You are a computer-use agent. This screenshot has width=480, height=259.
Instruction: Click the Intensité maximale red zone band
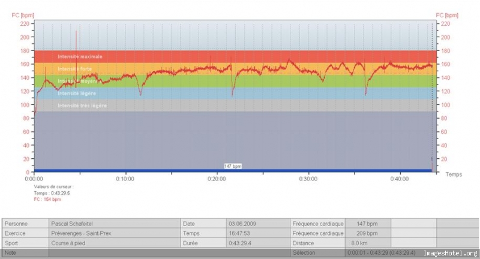click(235, 56)
